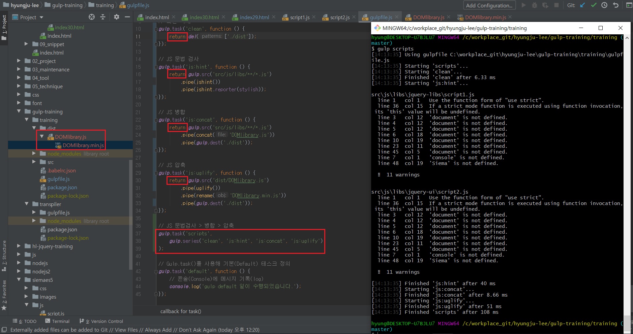Collapse the transpiler folder
This screenshot has height=334, width=633.
(x=27, y=204)
